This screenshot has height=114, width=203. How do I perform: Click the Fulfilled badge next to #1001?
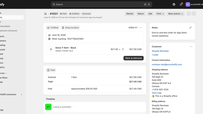click(74, 14)
